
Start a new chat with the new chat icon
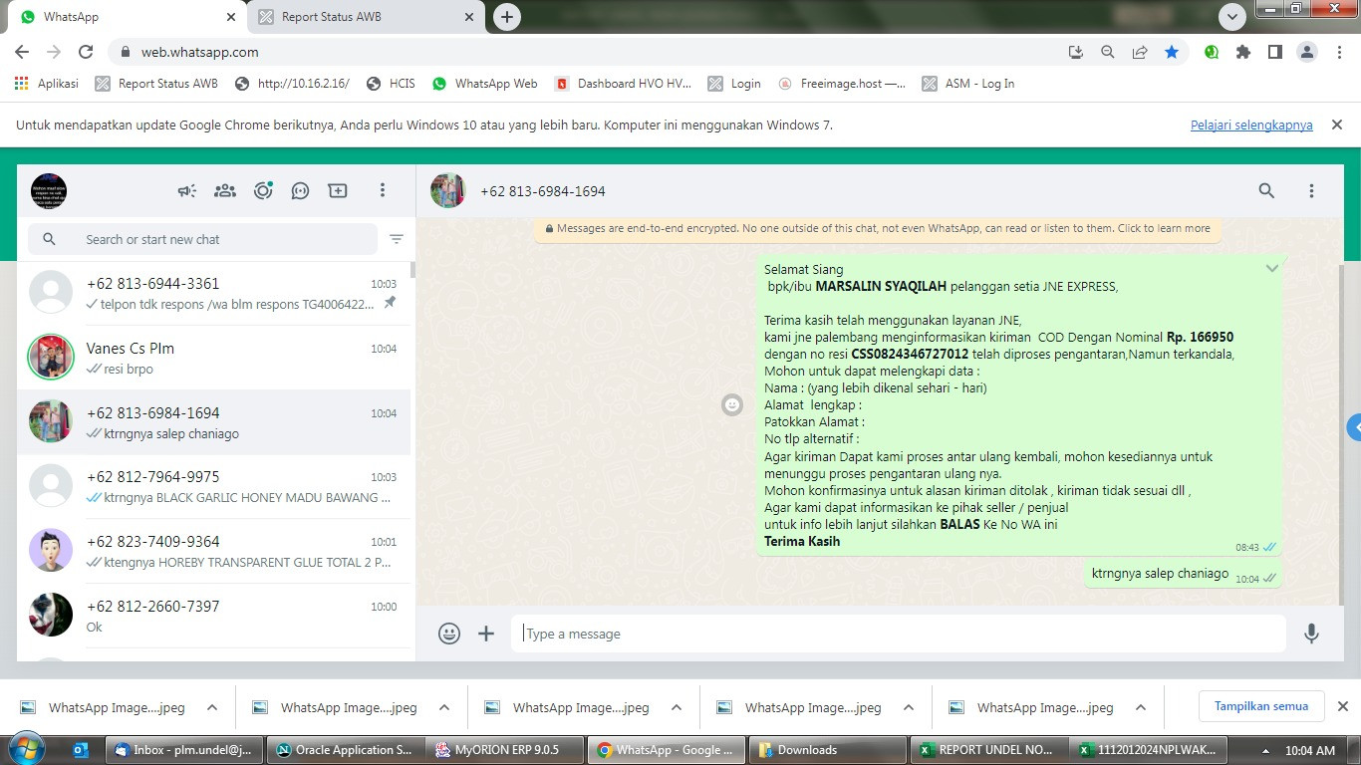[x=338, y=190]
